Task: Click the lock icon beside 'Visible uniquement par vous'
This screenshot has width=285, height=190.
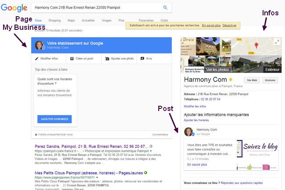Action: (36, 135)
